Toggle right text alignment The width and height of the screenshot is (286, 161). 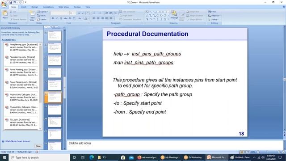[102, 18]
